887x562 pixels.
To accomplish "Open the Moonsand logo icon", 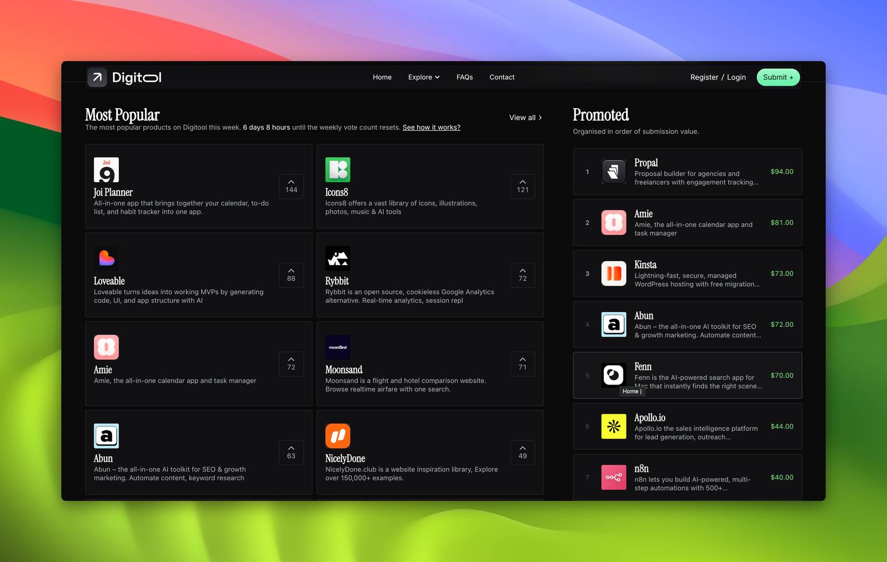I will click(338, 347).
